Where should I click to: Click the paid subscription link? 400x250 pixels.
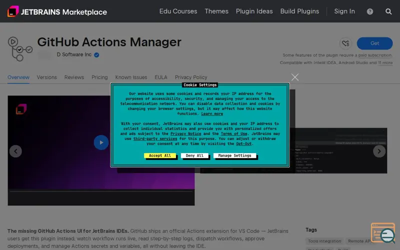(375, 55)
